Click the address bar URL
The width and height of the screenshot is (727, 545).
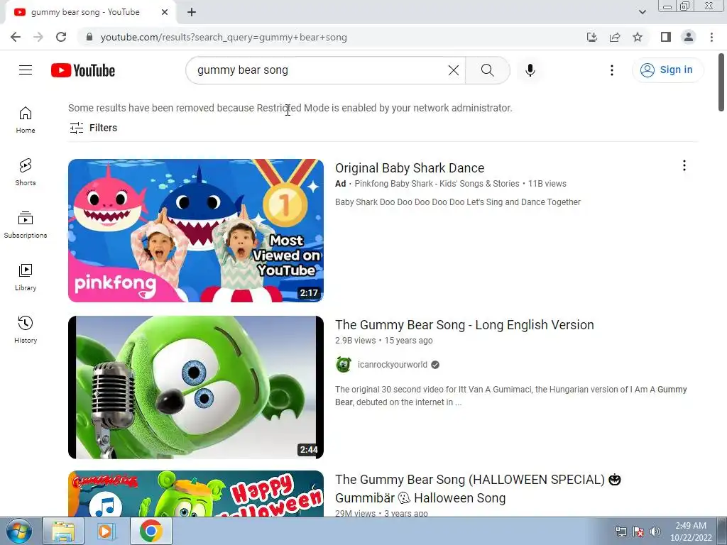click(x=224, y=37)
